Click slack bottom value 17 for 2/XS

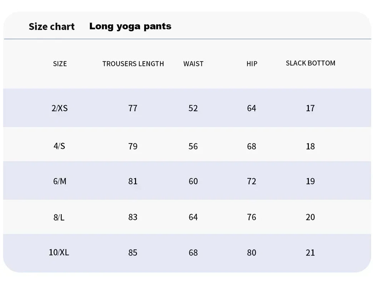pos(310,108)
